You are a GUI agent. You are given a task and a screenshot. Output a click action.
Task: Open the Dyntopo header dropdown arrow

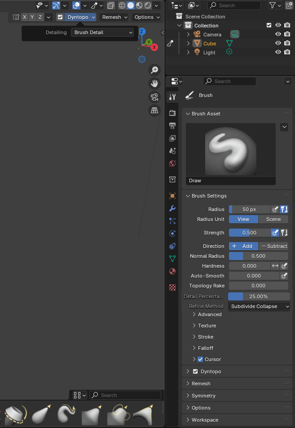(93, 17)
